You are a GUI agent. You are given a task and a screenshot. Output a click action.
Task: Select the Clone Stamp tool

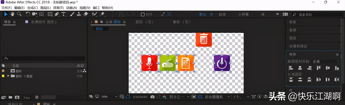coord(79,14)
